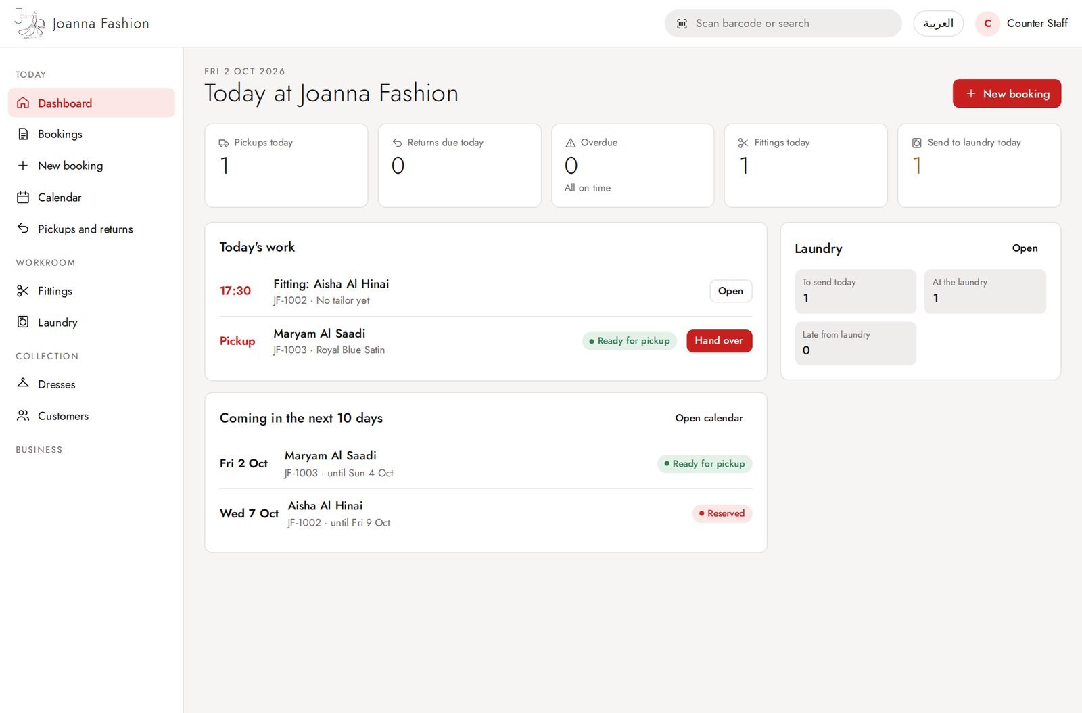This screenshot has height=713, width=1082.
Task: Click the Fittings scissors icon in sidebar
Action: [x=23, y=291]
